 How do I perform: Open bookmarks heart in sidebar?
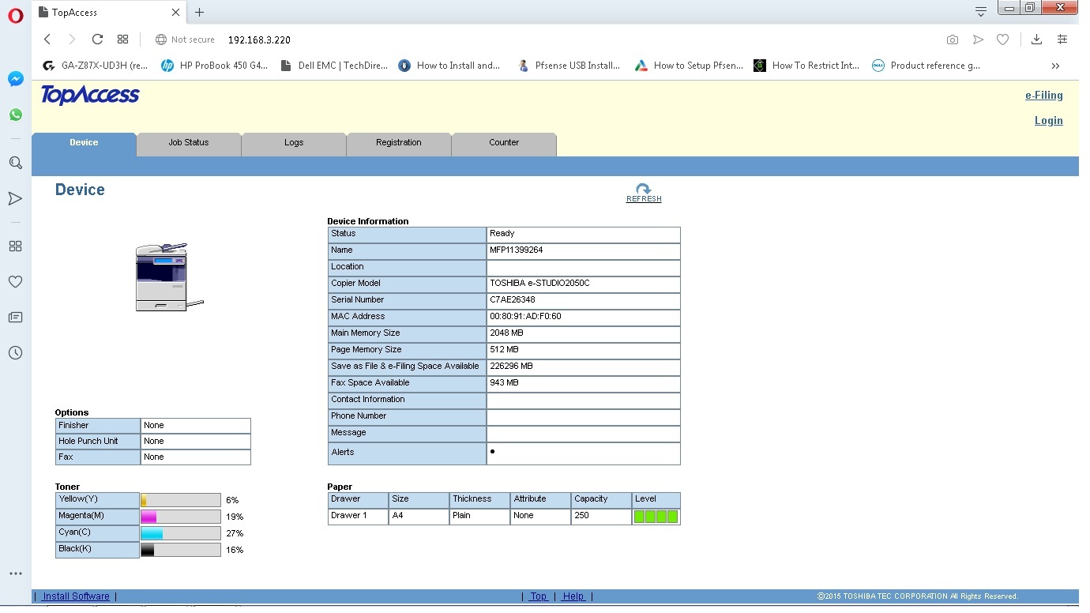click(15, 281)
